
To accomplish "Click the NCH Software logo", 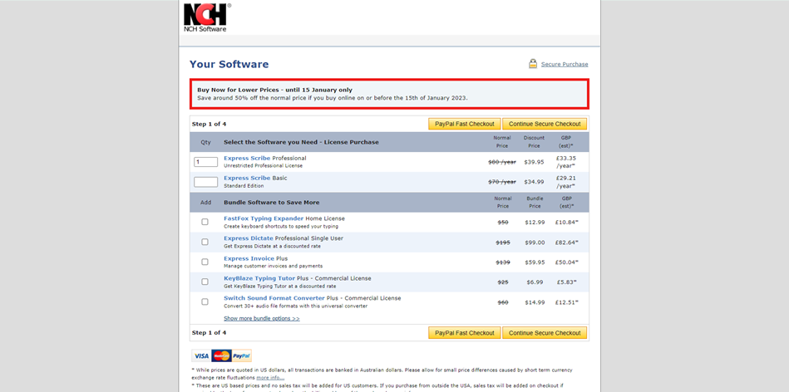I will pyautogui.click(x=205, y=17).
